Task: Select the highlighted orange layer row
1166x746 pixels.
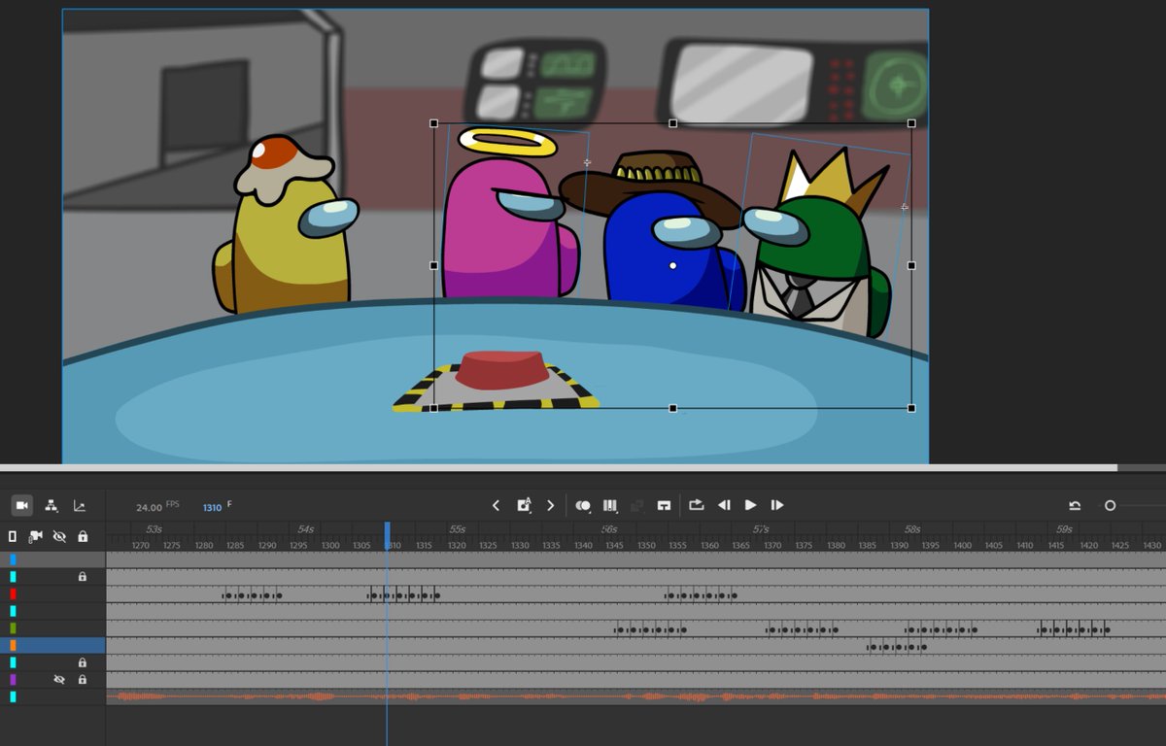Action: 52,645
